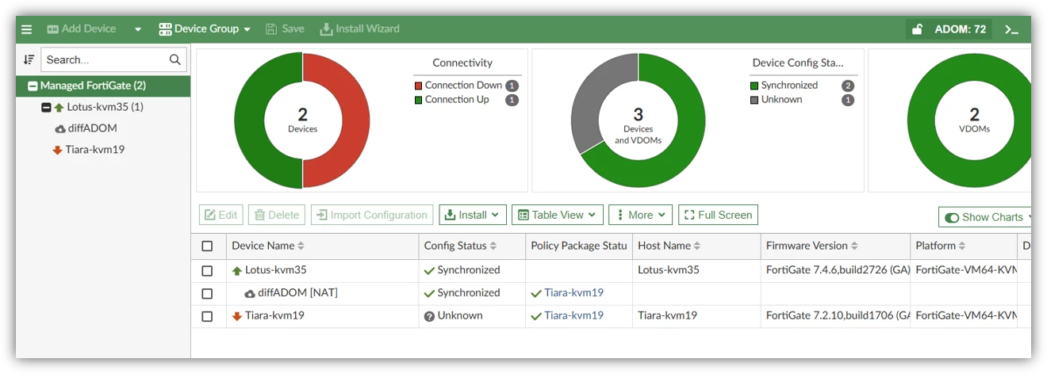
Task: Open the Install dropdown
Action: point(472,215)
